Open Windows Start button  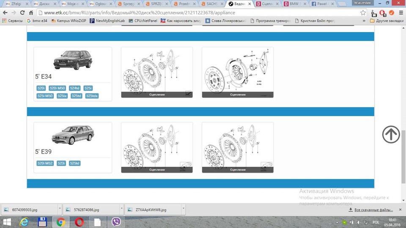pyautogui.click(x=7, y=222)
